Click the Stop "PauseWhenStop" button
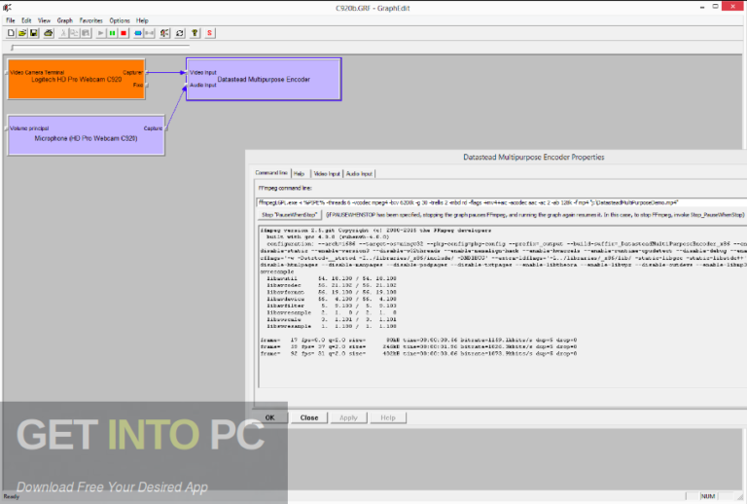 click(x=289, y=215)
